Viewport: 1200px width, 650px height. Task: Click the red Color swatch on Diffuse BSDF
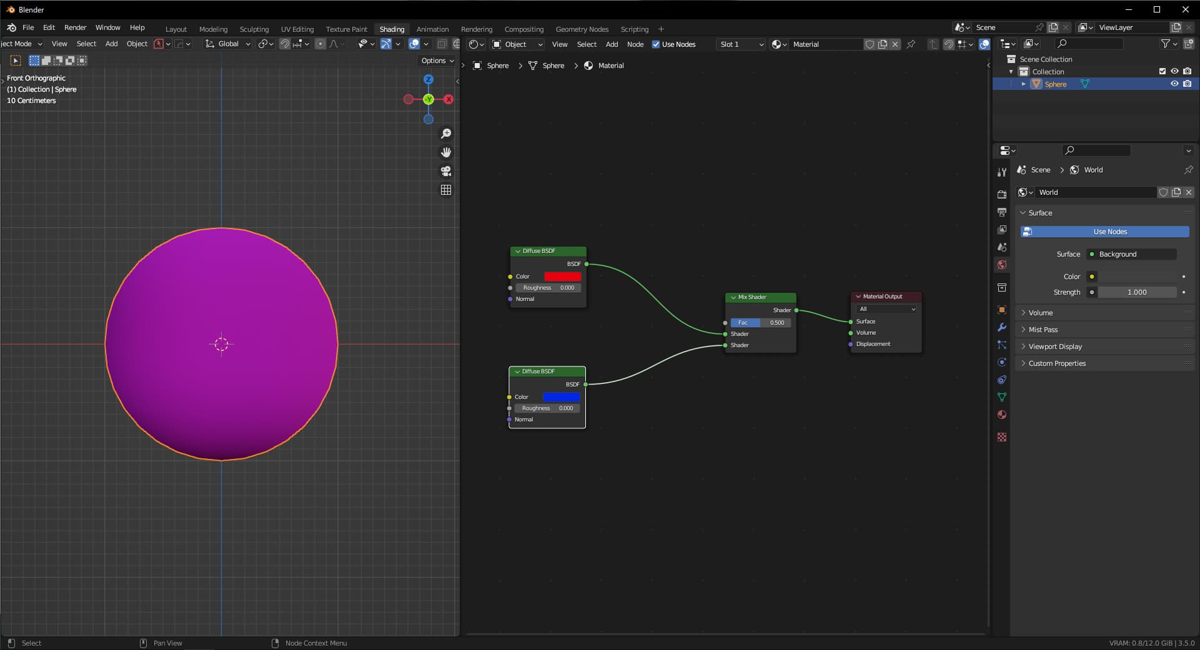coord(562,277)
